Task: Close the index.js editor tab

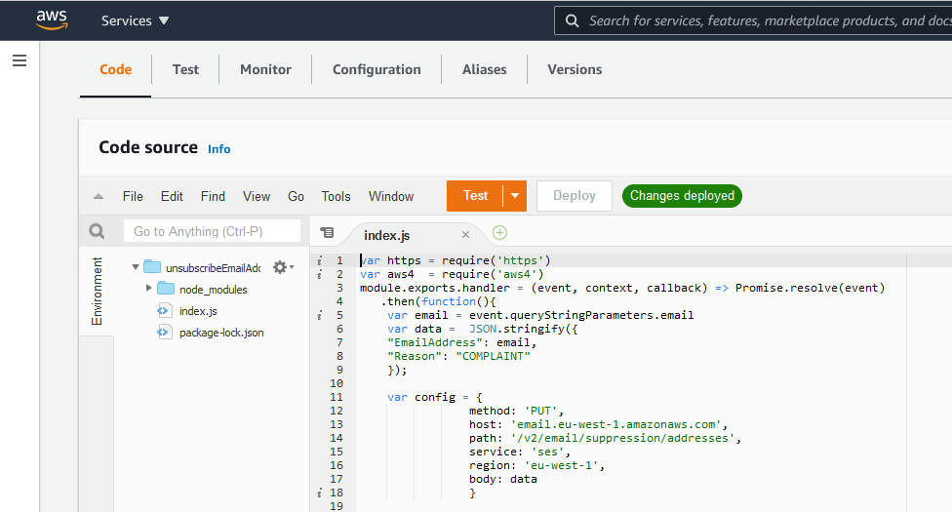Action: pos(465,234)
